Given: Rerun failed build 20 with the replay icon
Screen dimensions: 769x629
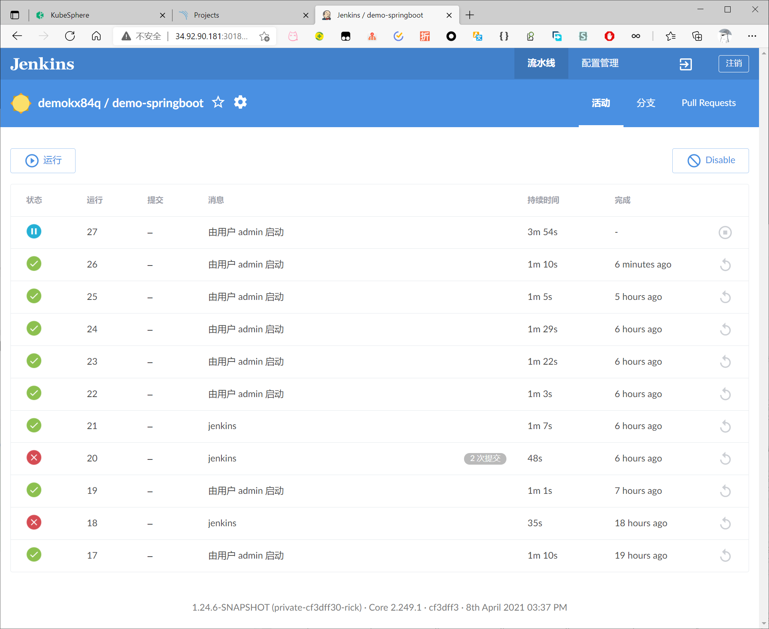Looking at the screenshot, I should (x=725, y=459).
